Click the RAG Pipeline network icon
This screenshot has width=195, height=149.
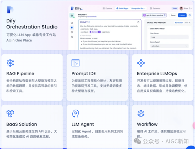(10, 63)
